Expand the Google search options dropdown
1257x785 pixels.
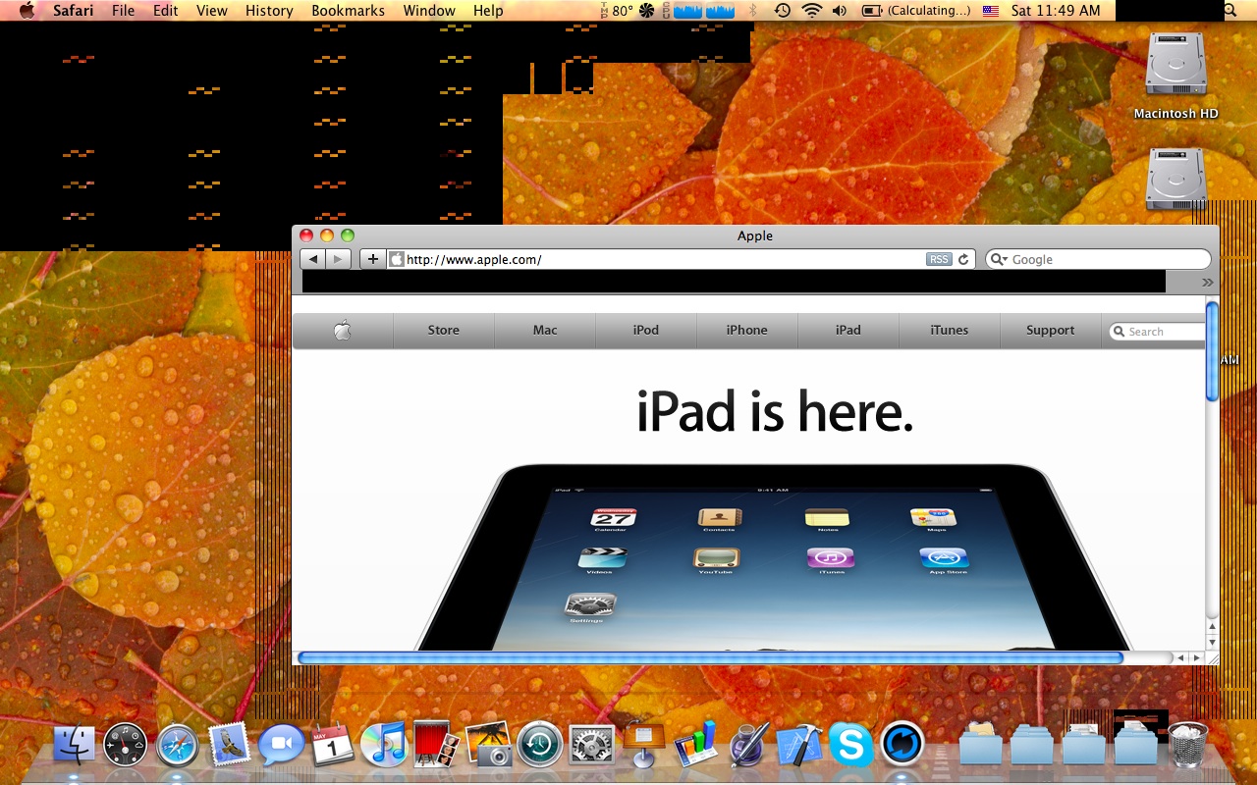999,259
